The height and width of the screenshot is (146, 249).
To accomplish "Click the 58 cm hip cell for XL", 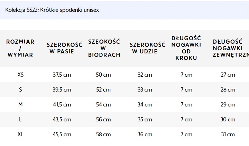I will [103, 134].
